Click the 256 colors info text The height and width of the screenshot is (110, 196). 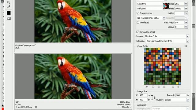(x=126, y=107)
